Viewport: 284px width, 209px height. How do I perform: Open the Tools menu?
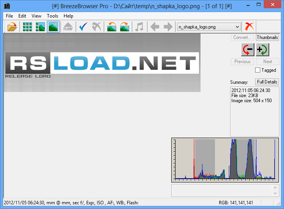tap(52, 16)
